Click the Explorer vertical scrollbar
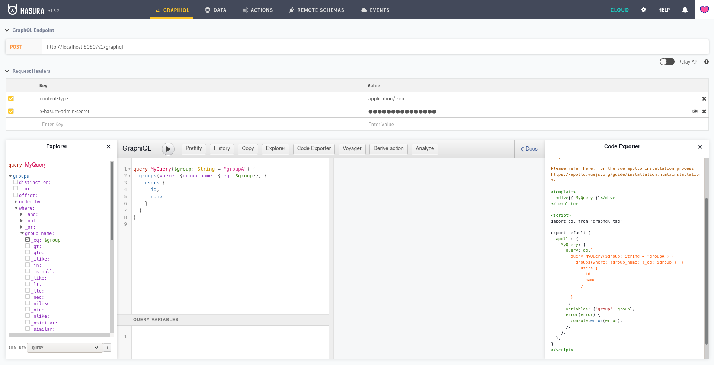This screenshot has height=365, width=714. point(112,201)
